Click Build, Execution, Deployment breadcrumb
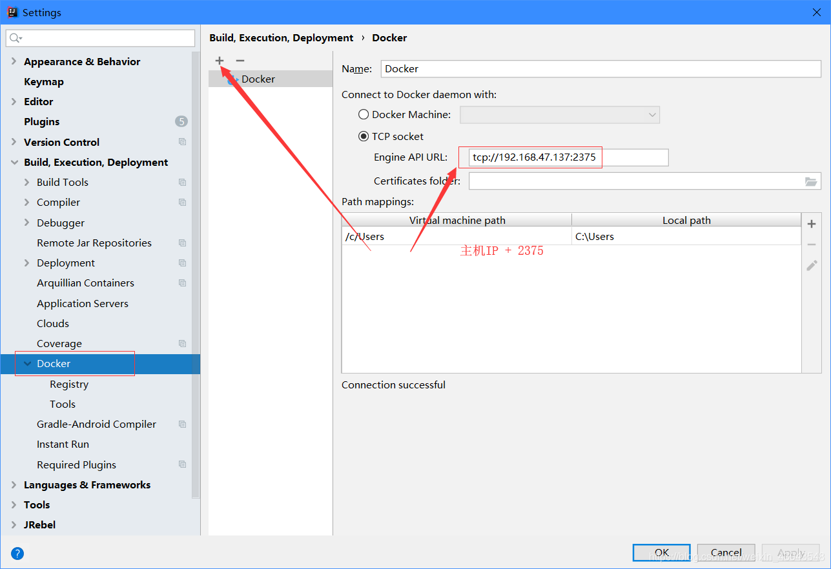The height and width of the screenshot is (569, 831). click(x=282, y=37)
